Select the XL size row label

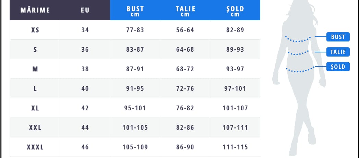click(35, 108)
